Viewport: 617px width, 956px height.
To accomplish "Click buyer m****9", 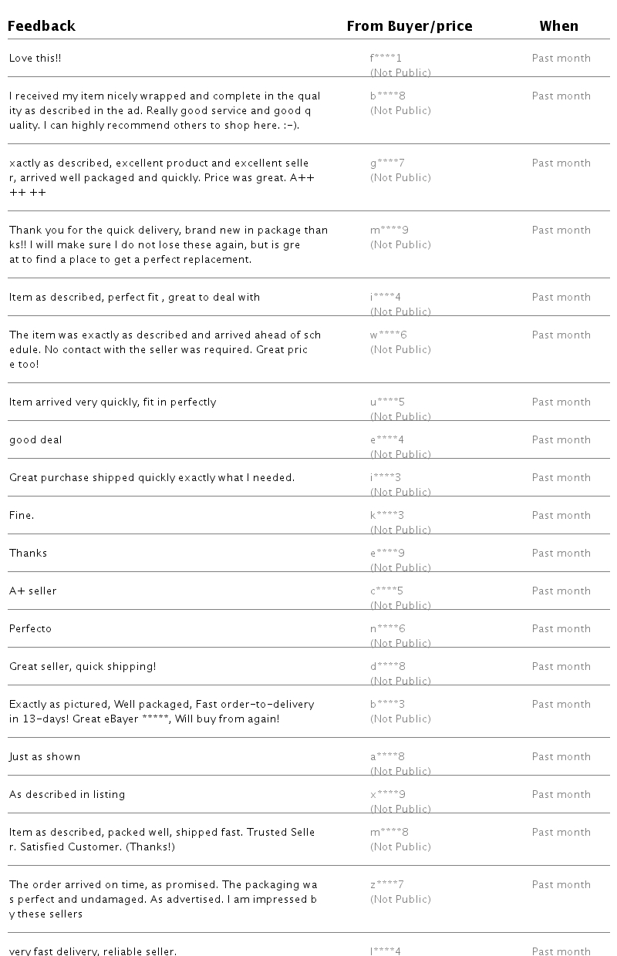I will pos(389,230).
